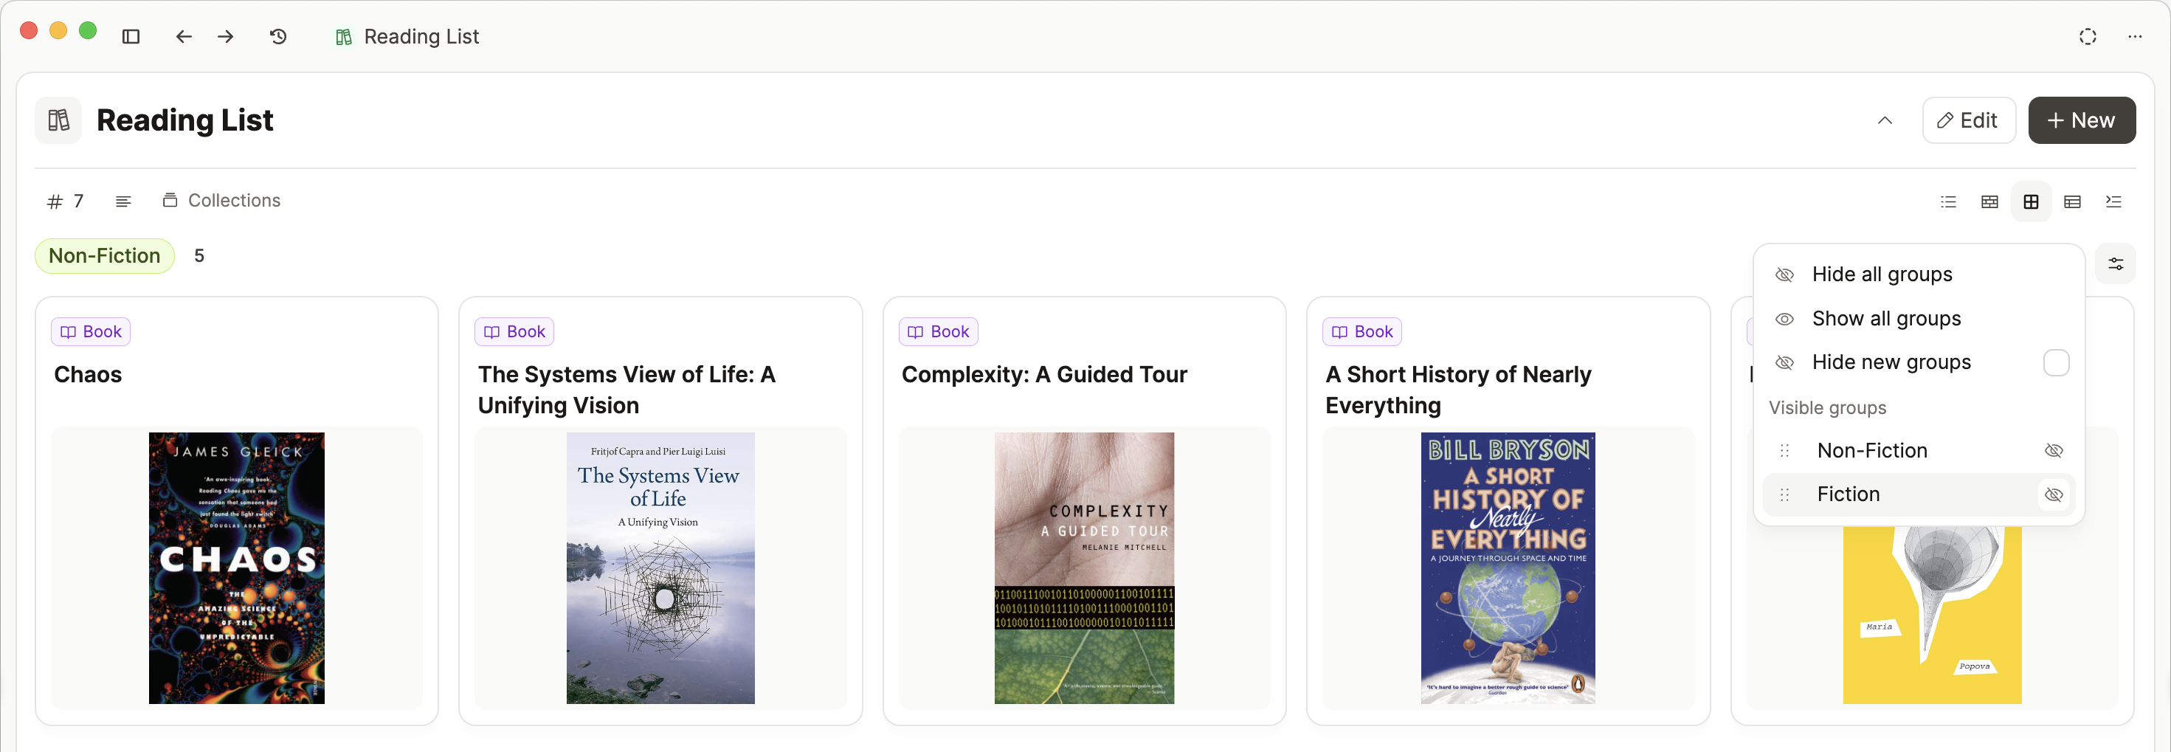This screenshot has width=2171, height=752.
Task: Open the Chaos book cover thumbnail
Action: [x=237, y=568]
